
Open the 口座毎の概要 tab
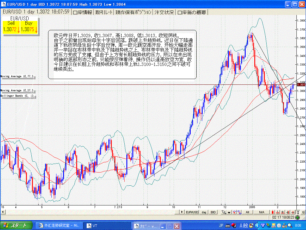[192, 12]
